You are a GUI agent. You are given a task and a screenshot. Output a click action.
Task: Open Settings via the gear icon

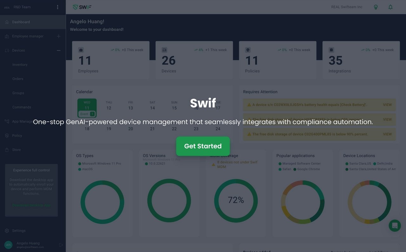7,230
